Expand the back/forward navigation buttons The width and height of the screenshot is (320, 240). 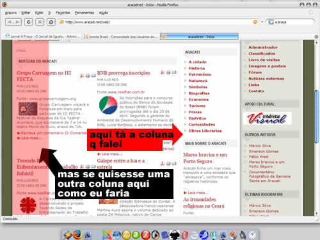click(13, 22)
